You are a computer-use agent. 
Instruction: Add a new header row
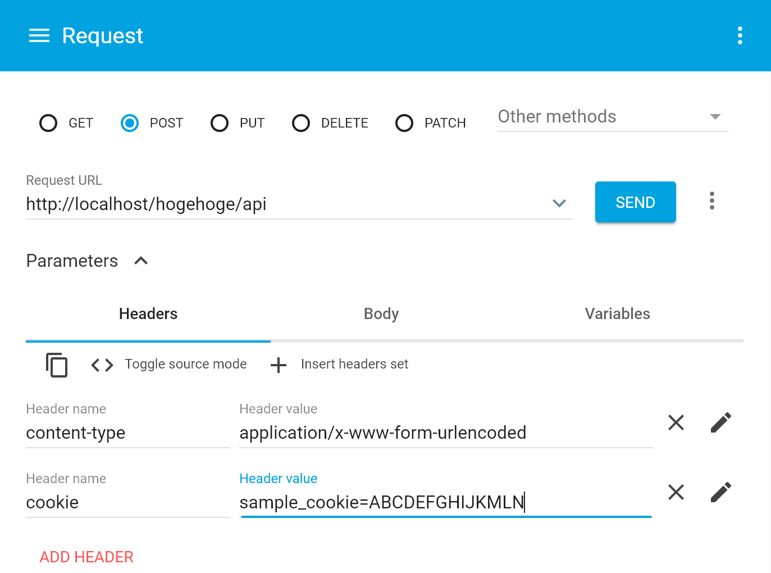86,557
